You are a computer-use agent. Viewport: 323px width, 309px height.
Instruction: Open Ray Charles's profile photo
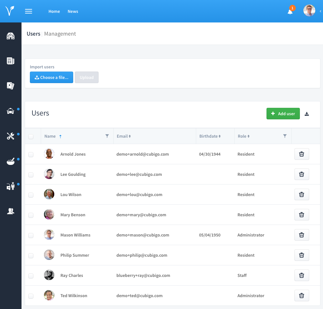click(49, 275)
